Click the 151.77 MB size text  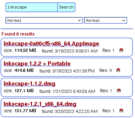[x=25, y=111]
